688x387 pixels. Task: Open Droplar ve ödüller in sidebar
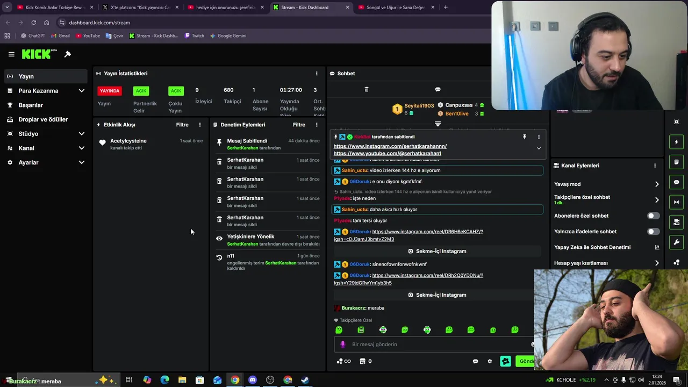pos(46,119)
